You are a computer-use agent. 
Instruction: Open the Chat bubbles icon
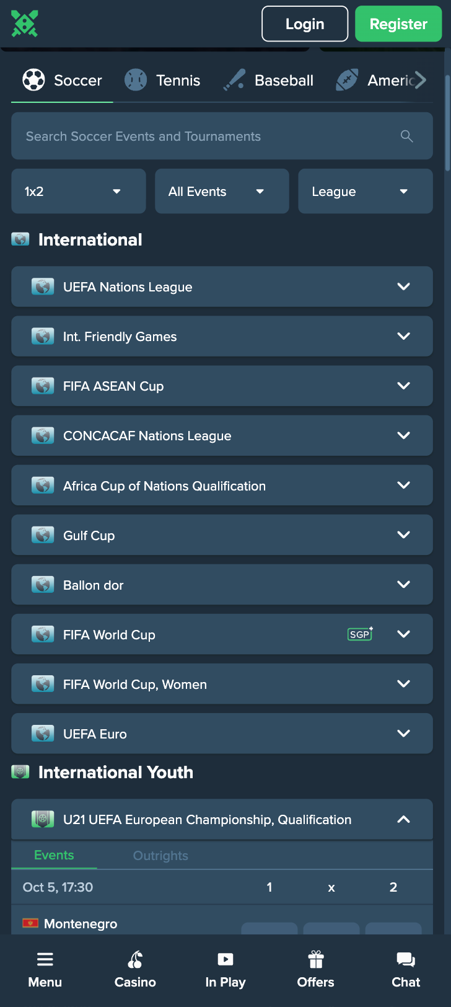406,960
